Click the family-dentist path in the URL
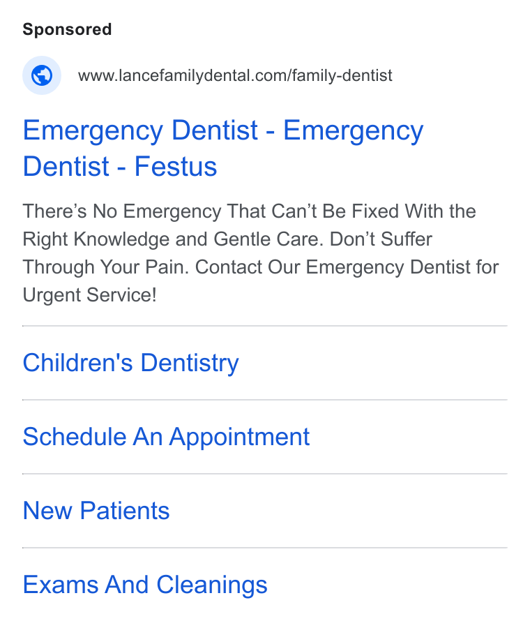The height and width of the screenshot is (621, 530). pos(342,75)
